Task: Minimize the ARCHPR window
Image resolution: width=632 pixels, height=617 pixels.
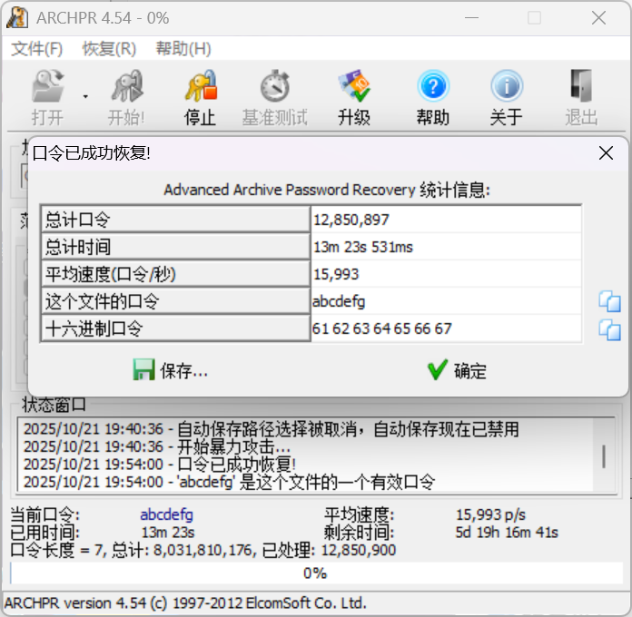Action: tap(471, 18)
